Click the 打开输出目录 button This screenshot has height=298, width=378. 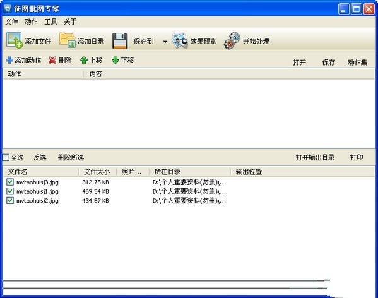(315, 157)
